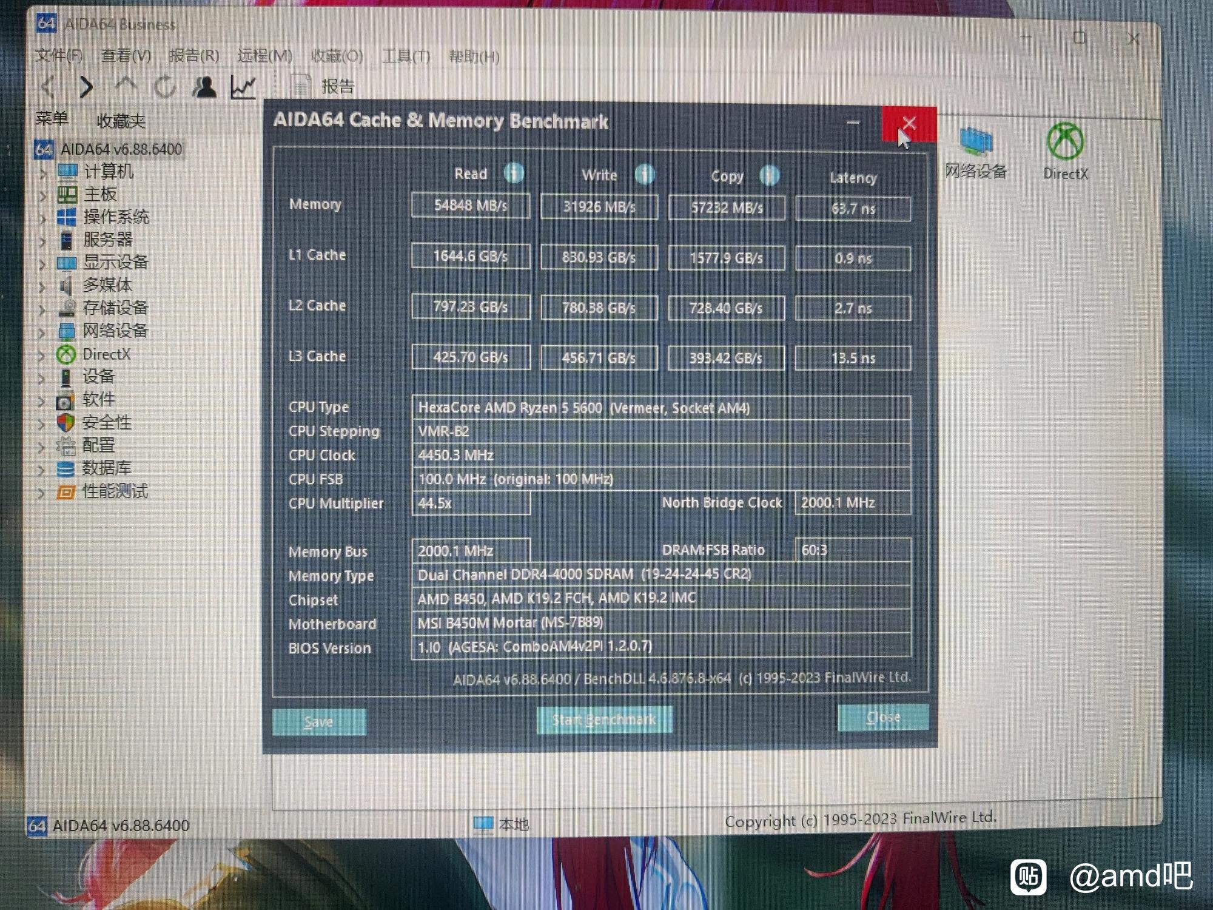
Task: Expand the 服务器 tree node
Action: tap(42, 242)
